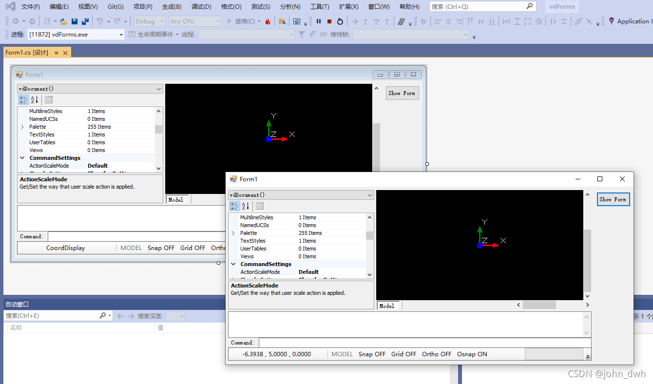Image resolution: width=653 pixels, height=384 pixels.
Task: Toggle Grid OFF in the status bar
Action: [403, 354]
